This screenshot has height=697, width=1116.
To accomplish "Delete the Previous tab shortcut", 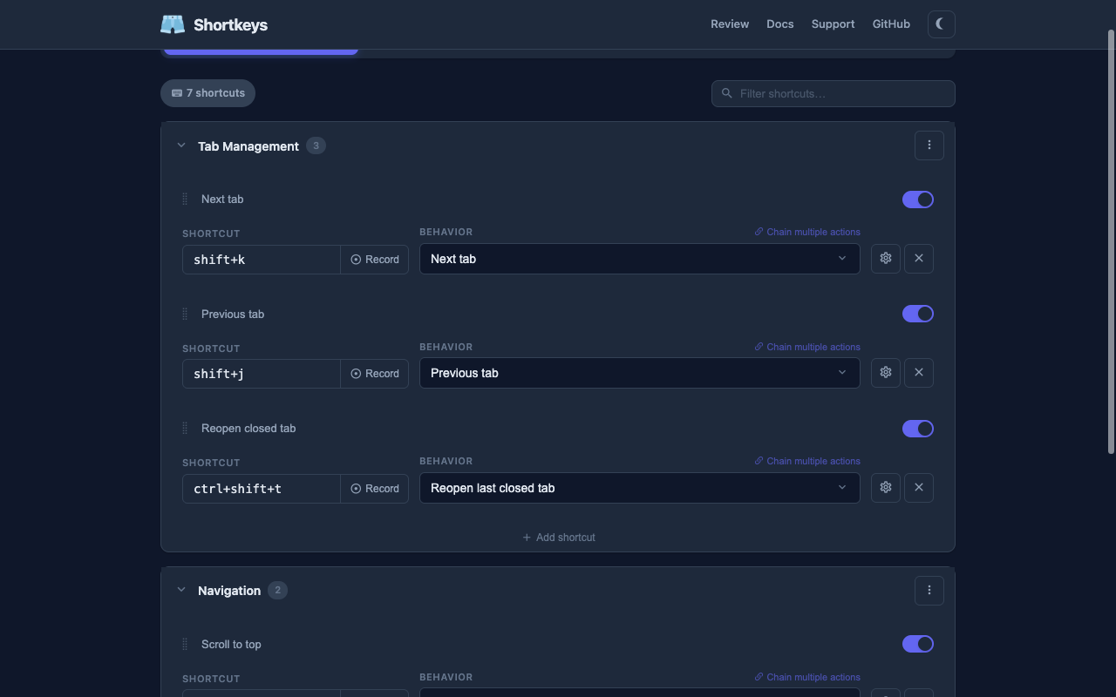I will tap(918, 373).
